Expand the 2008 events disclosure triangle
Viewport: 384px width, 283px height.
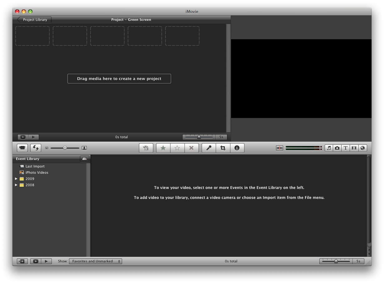[16, 185]
